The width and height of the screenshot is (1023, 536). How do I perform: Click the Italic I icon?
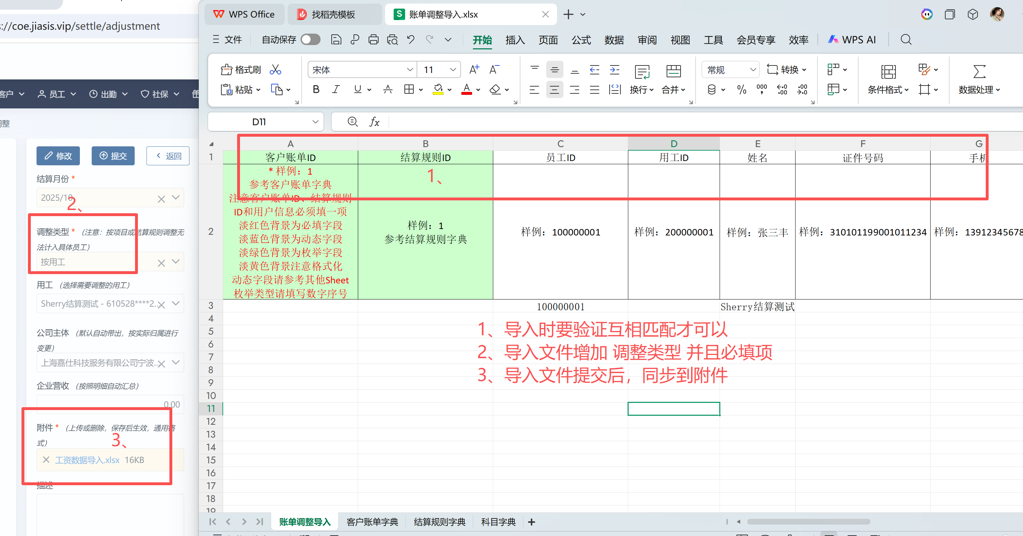point(336,90)
